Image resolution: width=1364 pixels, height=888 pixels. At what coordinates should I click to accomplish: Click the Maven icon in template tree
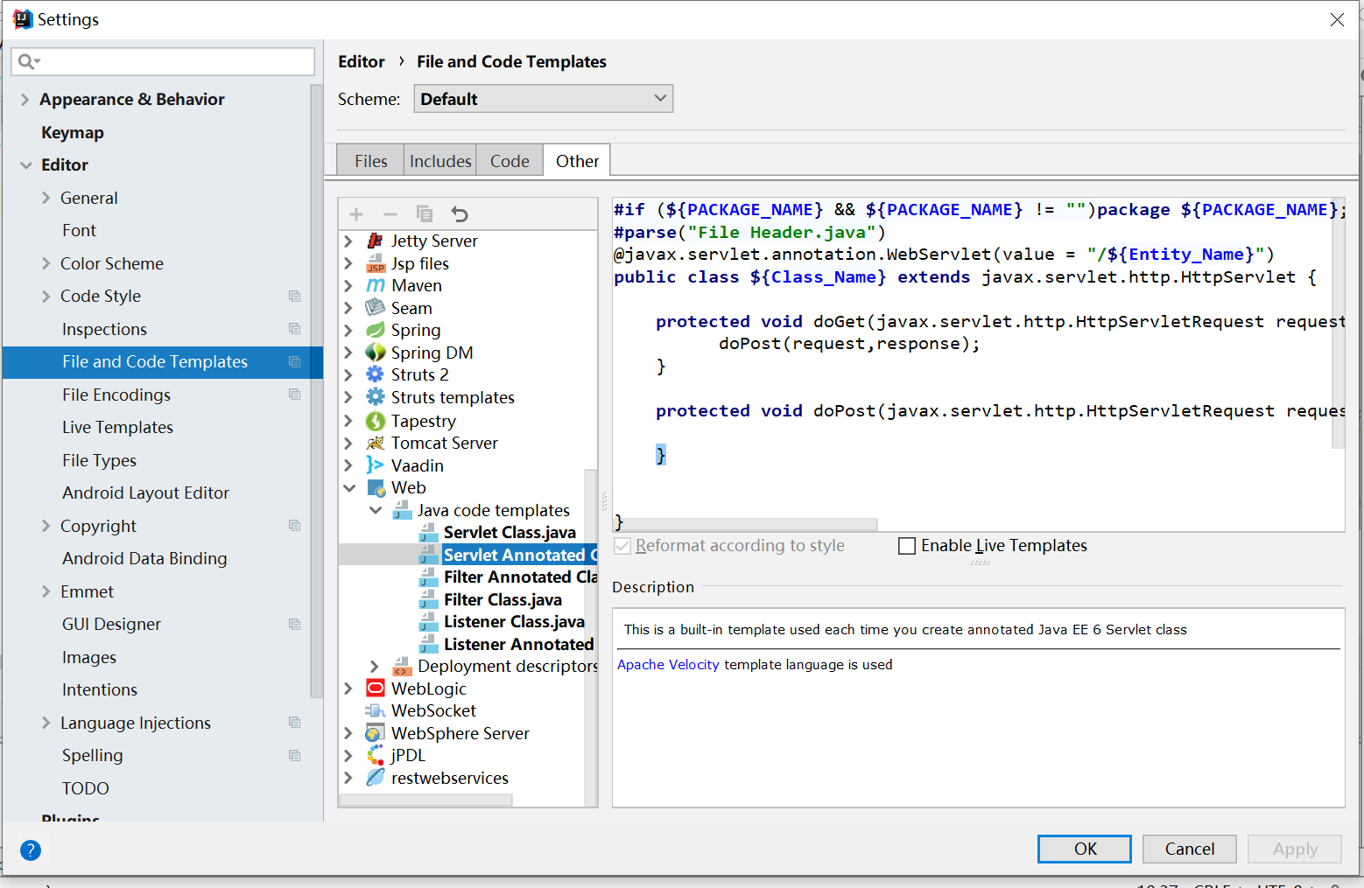click(376, 285)
